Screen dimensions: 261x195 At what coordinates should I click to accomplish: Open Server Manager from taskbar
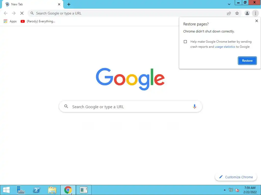pos(20,190)
